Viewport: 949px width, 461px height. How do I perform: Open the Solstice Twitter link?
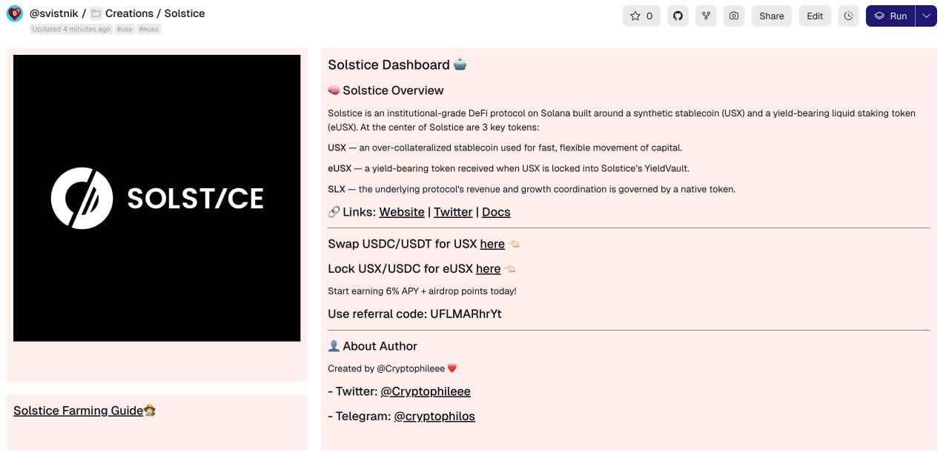tap(453, 212)
